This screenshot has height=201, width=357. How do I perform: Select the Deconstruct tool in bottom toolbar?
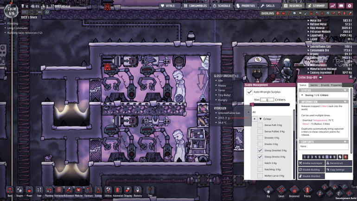(294, 190)
